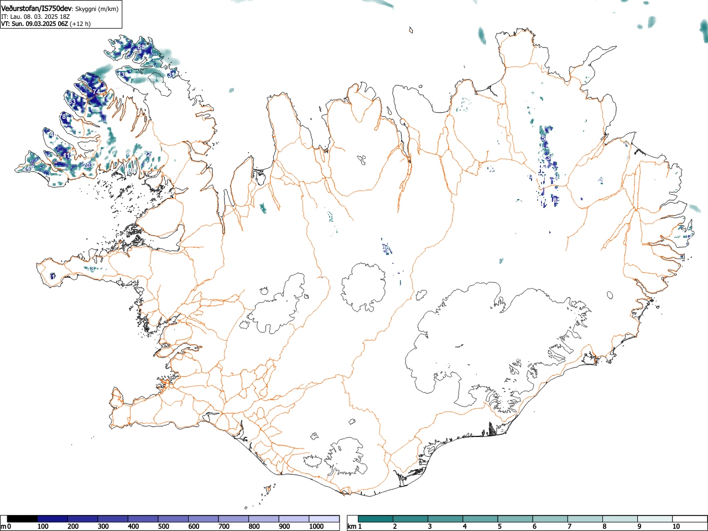Click the '300' tick label in meter legend
This screenshot has height=531, width=708.
click(103, 527)
